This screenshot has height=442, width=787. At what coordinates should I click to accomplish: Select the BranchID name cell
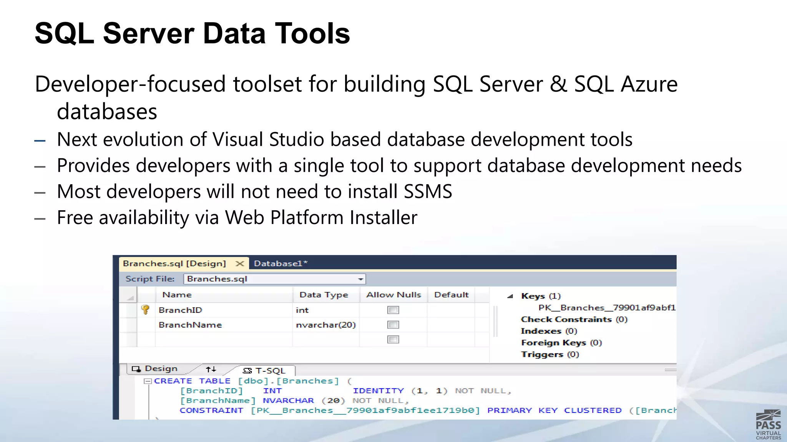pos(224,310)
